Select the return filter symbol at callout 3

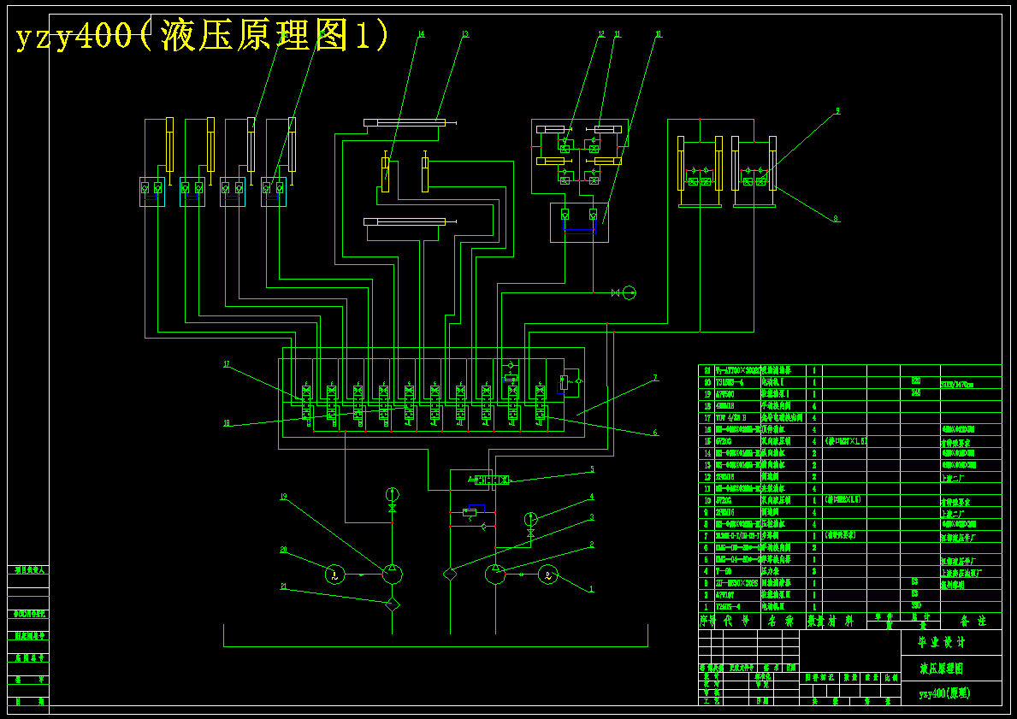[450, 574]
